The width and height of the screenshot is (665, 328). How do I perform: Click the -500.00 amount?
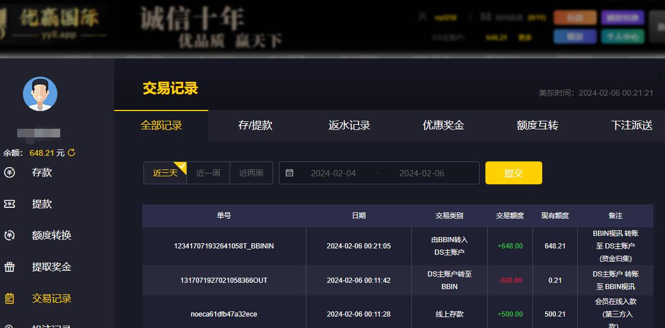(x=510, y=280)
